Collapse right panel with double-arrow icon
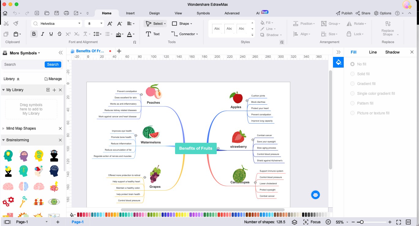Image resolution: width=419 pixels, height=226 pixels. [x=339, y=52]
